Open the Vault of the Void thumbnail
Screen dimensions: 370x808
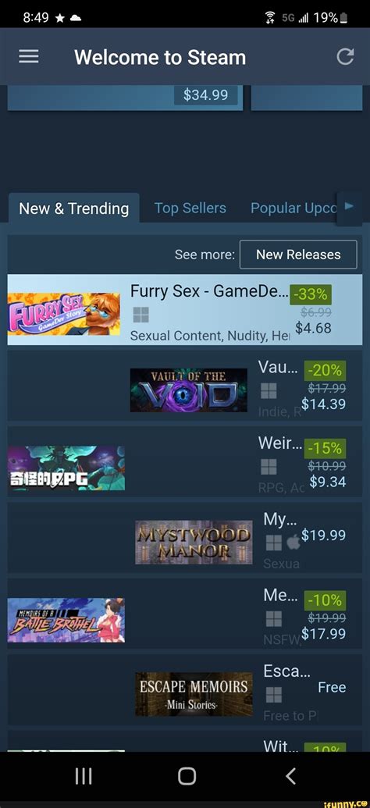[x=189, y=390]
